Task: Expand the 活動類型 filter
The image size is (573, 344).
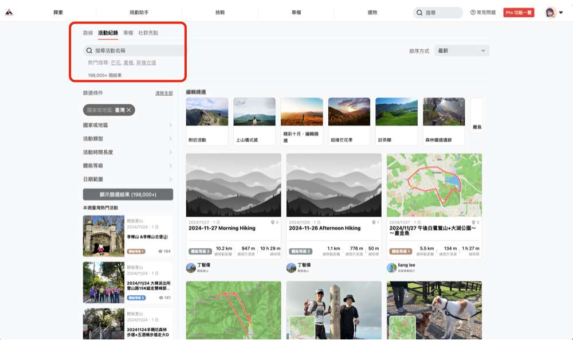Action: (x=128, y=139)
